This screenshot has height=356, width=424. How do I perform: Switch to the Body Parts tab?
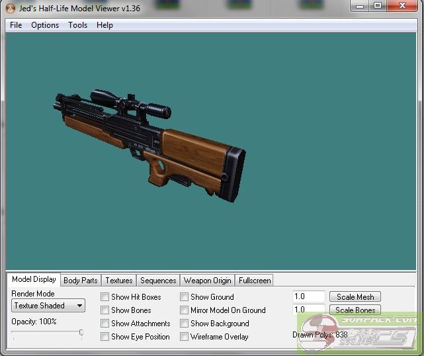(80, 281)
